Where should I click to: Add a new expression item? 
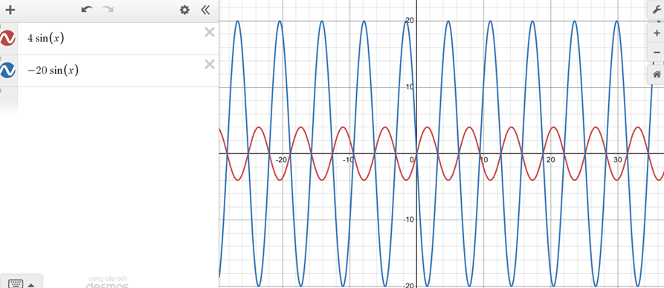10,10
